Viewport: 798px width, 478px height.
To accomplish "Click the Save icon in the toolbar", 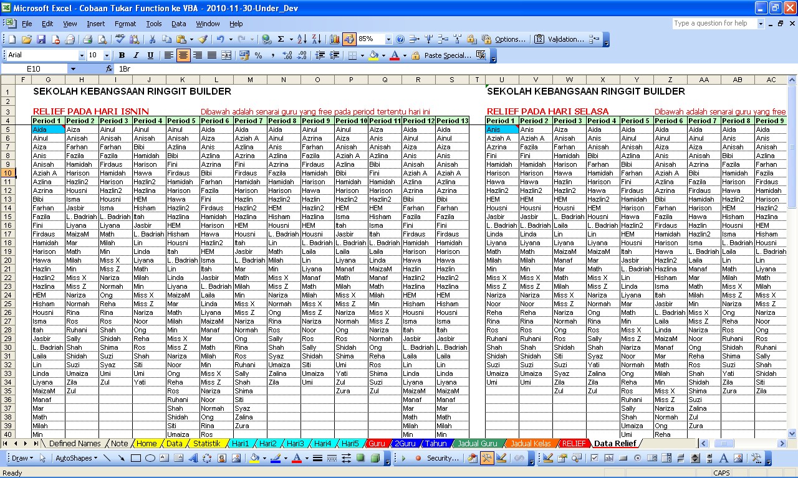I will pyautogui.click(x=41, y=39).
